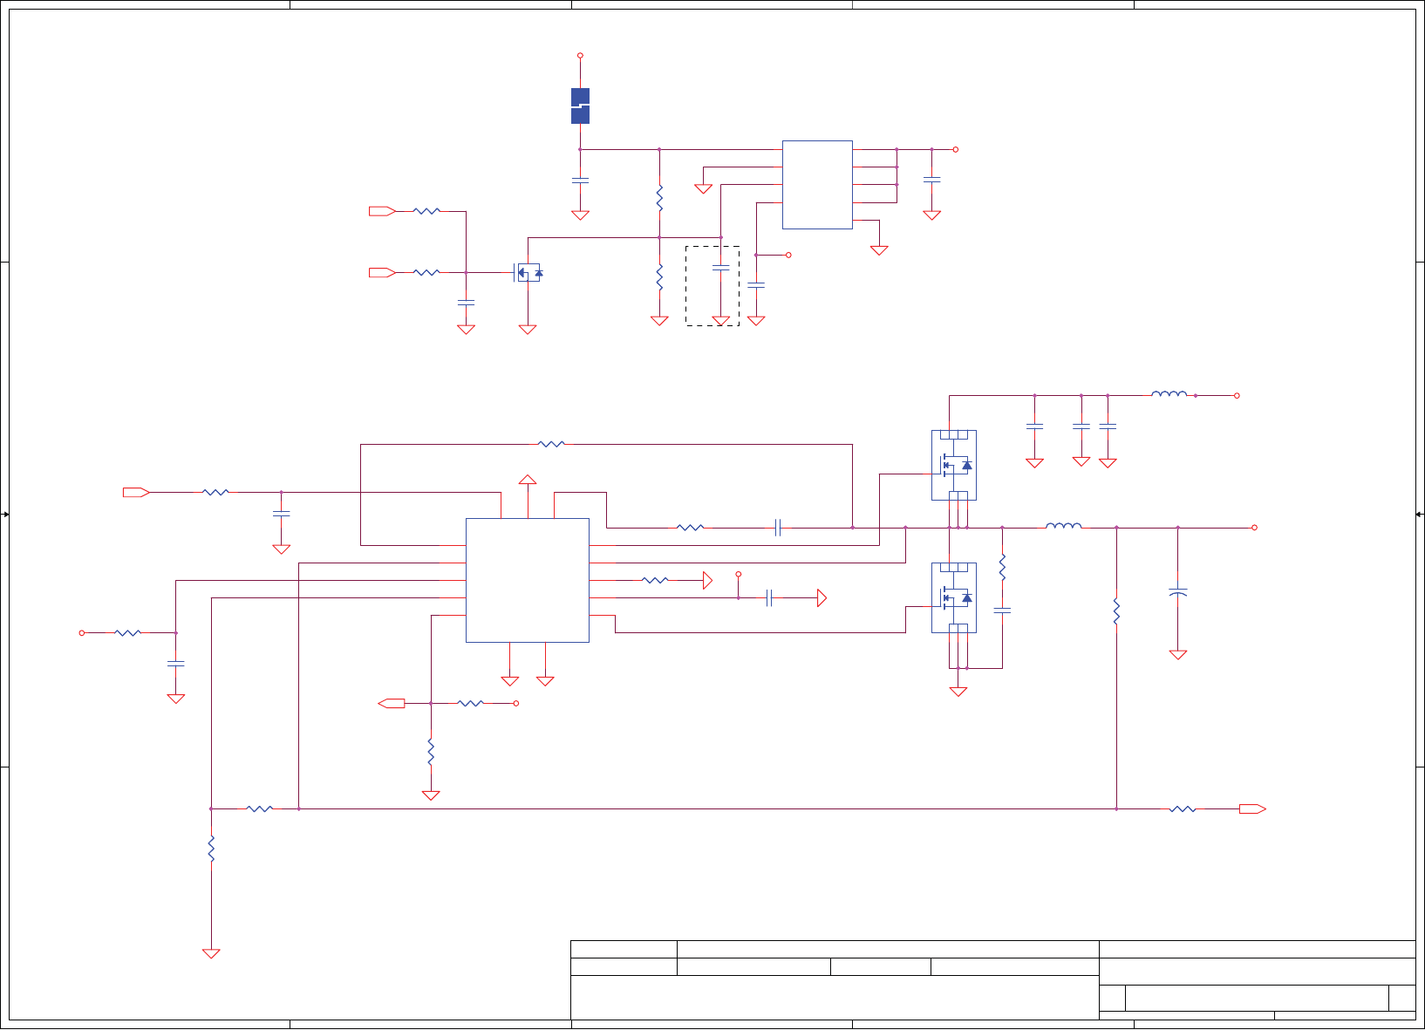The image size is (1425, 1030).
Task: Click the triangle symbol after the horizontal capacitor
Action: coord(822,598)
